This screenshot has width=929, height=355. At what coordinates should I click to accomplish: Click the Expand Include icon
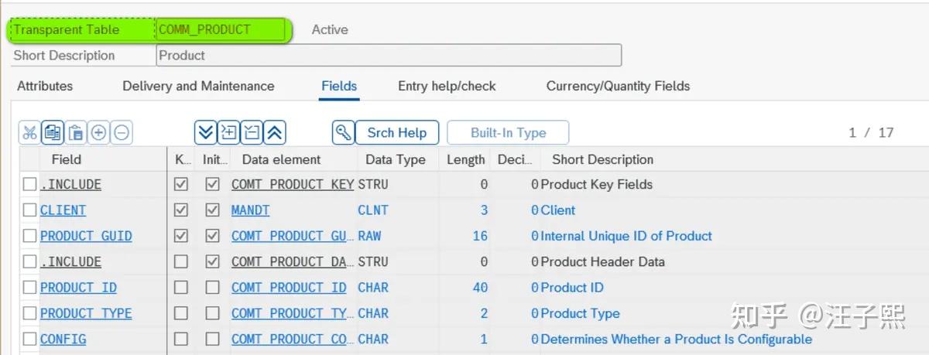click(x=228, y=133)
